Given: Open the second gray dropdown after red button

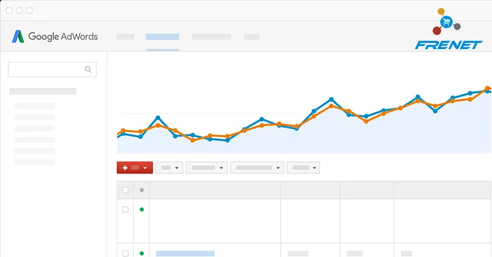Looking at the screenshot, I should click(x=207, y=167).
